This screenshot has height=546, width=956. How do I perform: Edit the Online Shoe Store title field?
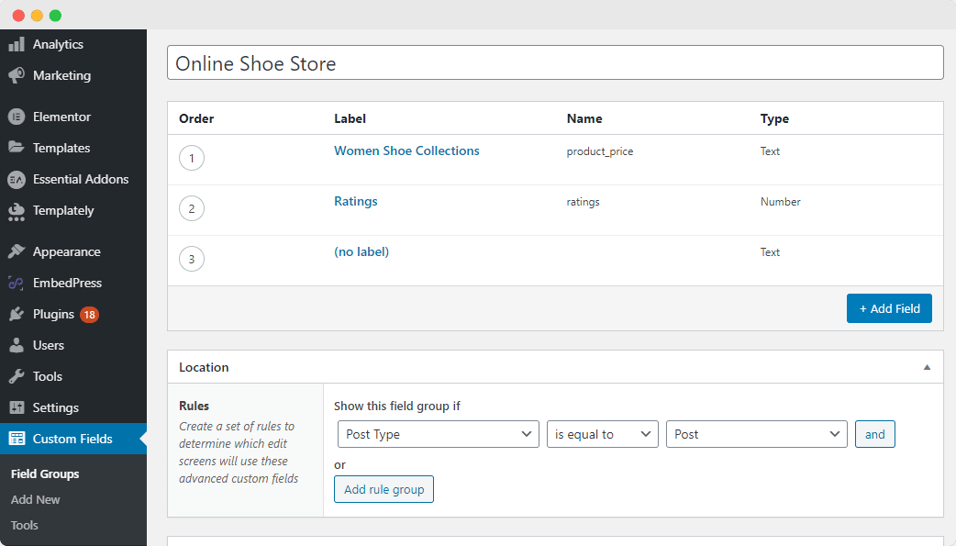554,63
